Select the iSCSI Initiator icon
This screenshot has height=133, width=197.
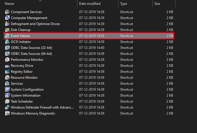7,42
